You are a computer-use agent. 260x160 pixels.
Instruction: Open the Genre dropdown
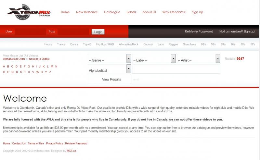coord(109,58)
